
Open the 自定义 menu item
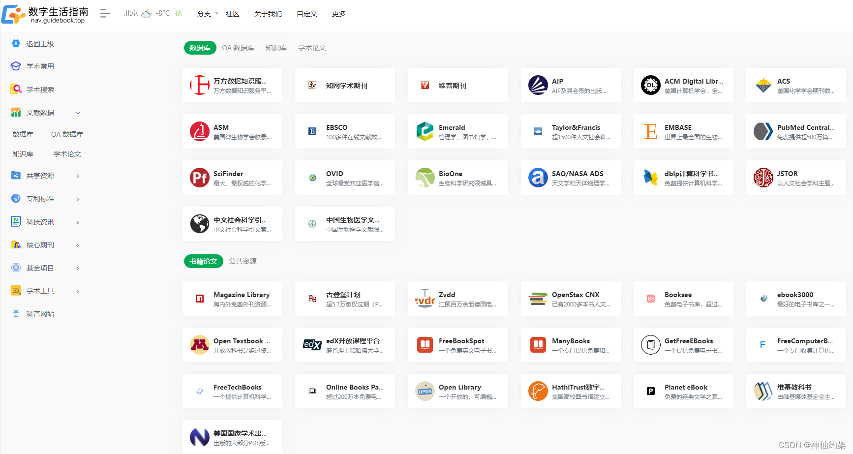point(307,14)
